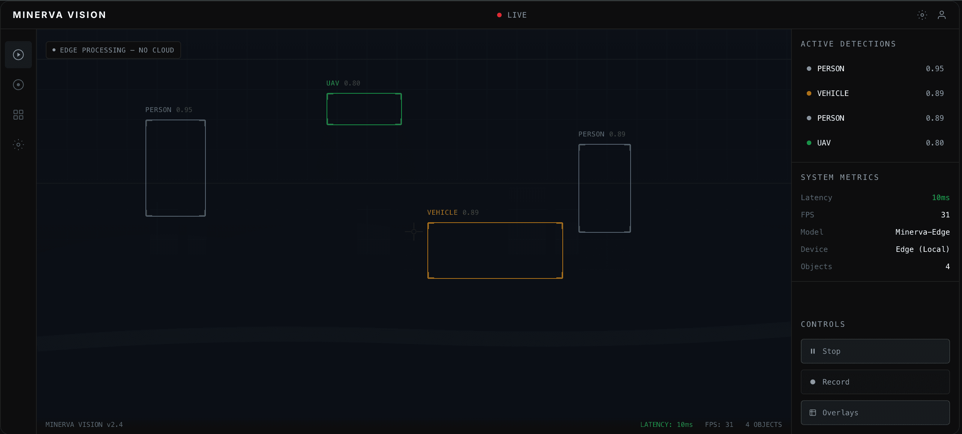The height and width of the screenshot is (434, 962).
Task: Click the Overlays table icon
Action: click(x=813, y=413)
